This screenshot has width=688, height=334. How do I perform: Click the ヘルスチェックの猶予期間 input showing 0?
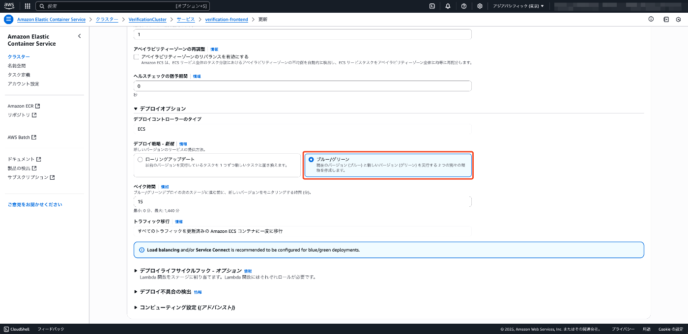point(302,86)
